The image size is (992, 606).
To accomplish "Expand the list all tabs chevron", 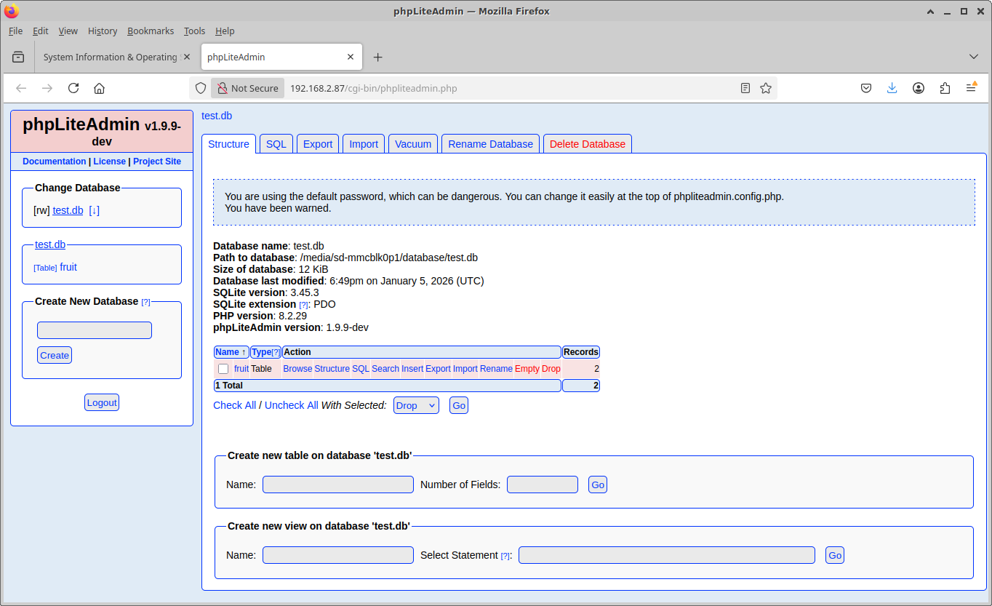I will [x=974, y=57].
